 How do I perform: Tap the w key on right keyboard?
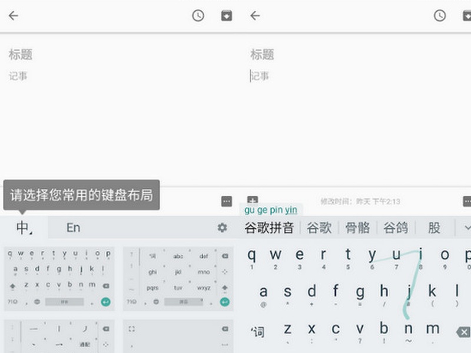pos(276,258)
